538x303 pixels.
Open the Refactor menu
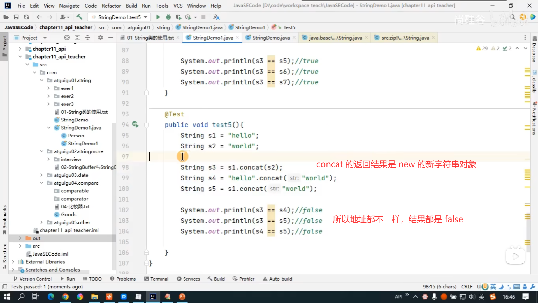111,6
